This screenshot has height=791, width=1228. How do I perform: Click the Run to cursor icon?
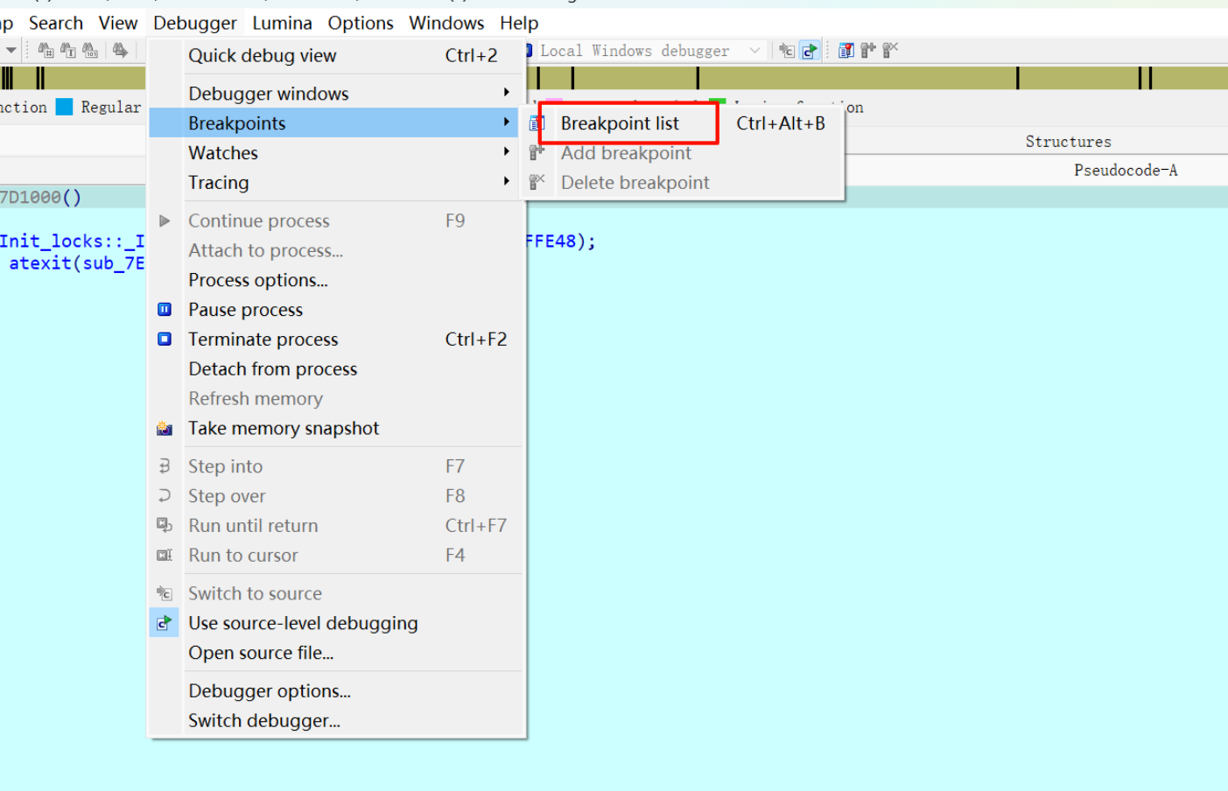165,555
